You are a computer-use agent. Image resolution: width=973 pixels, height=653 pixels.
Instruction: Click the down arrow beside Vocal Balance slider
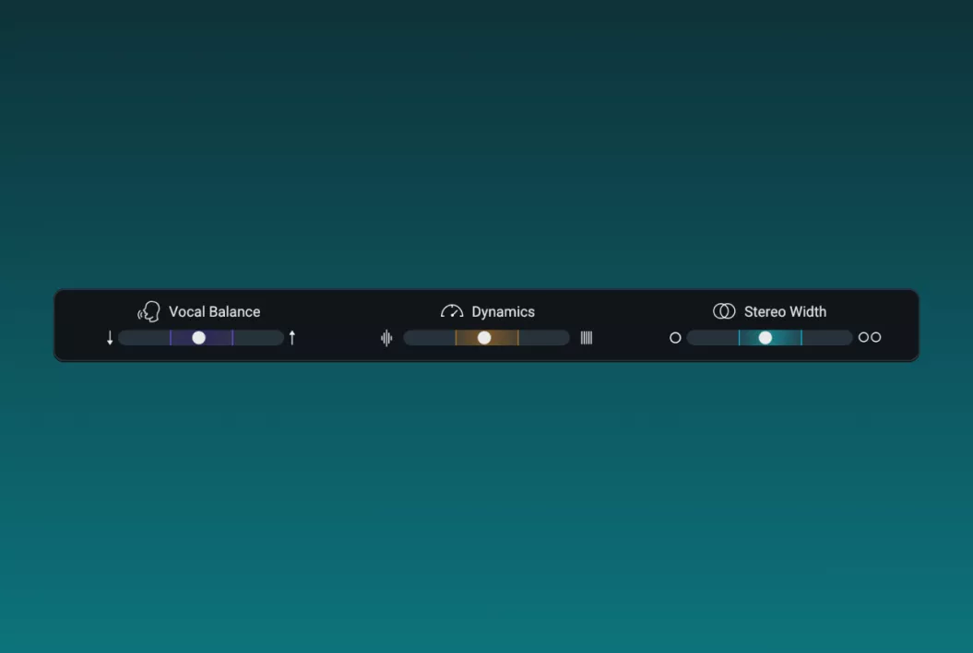[x=110, y=338]
